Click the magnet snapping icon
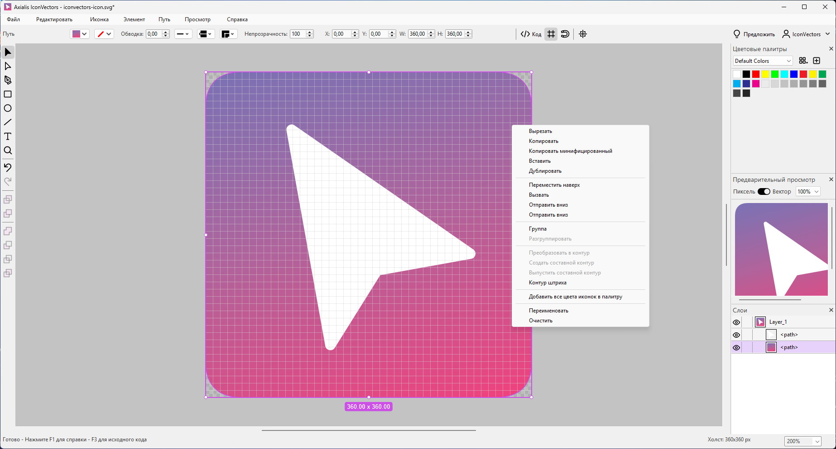The height and width of the screenshot is (449, 836). click(x=565, y=34)
